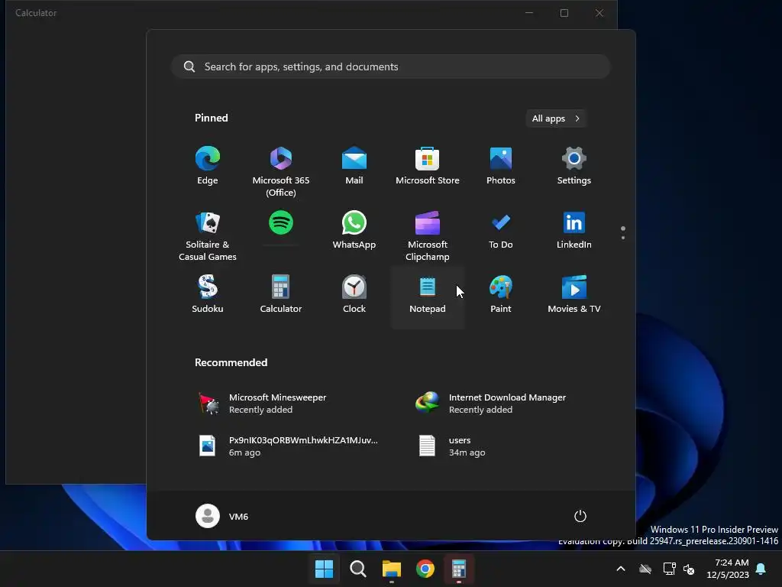
Task: Maximize the Calculator window
Action: (564, 13)
